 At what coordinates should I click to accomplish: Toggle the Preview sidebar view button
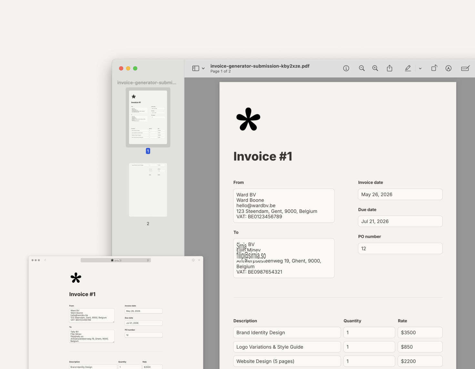(x=196, y=68)
